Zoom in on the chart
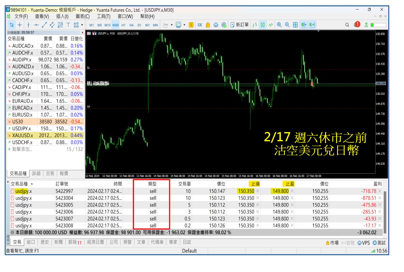 279,25
